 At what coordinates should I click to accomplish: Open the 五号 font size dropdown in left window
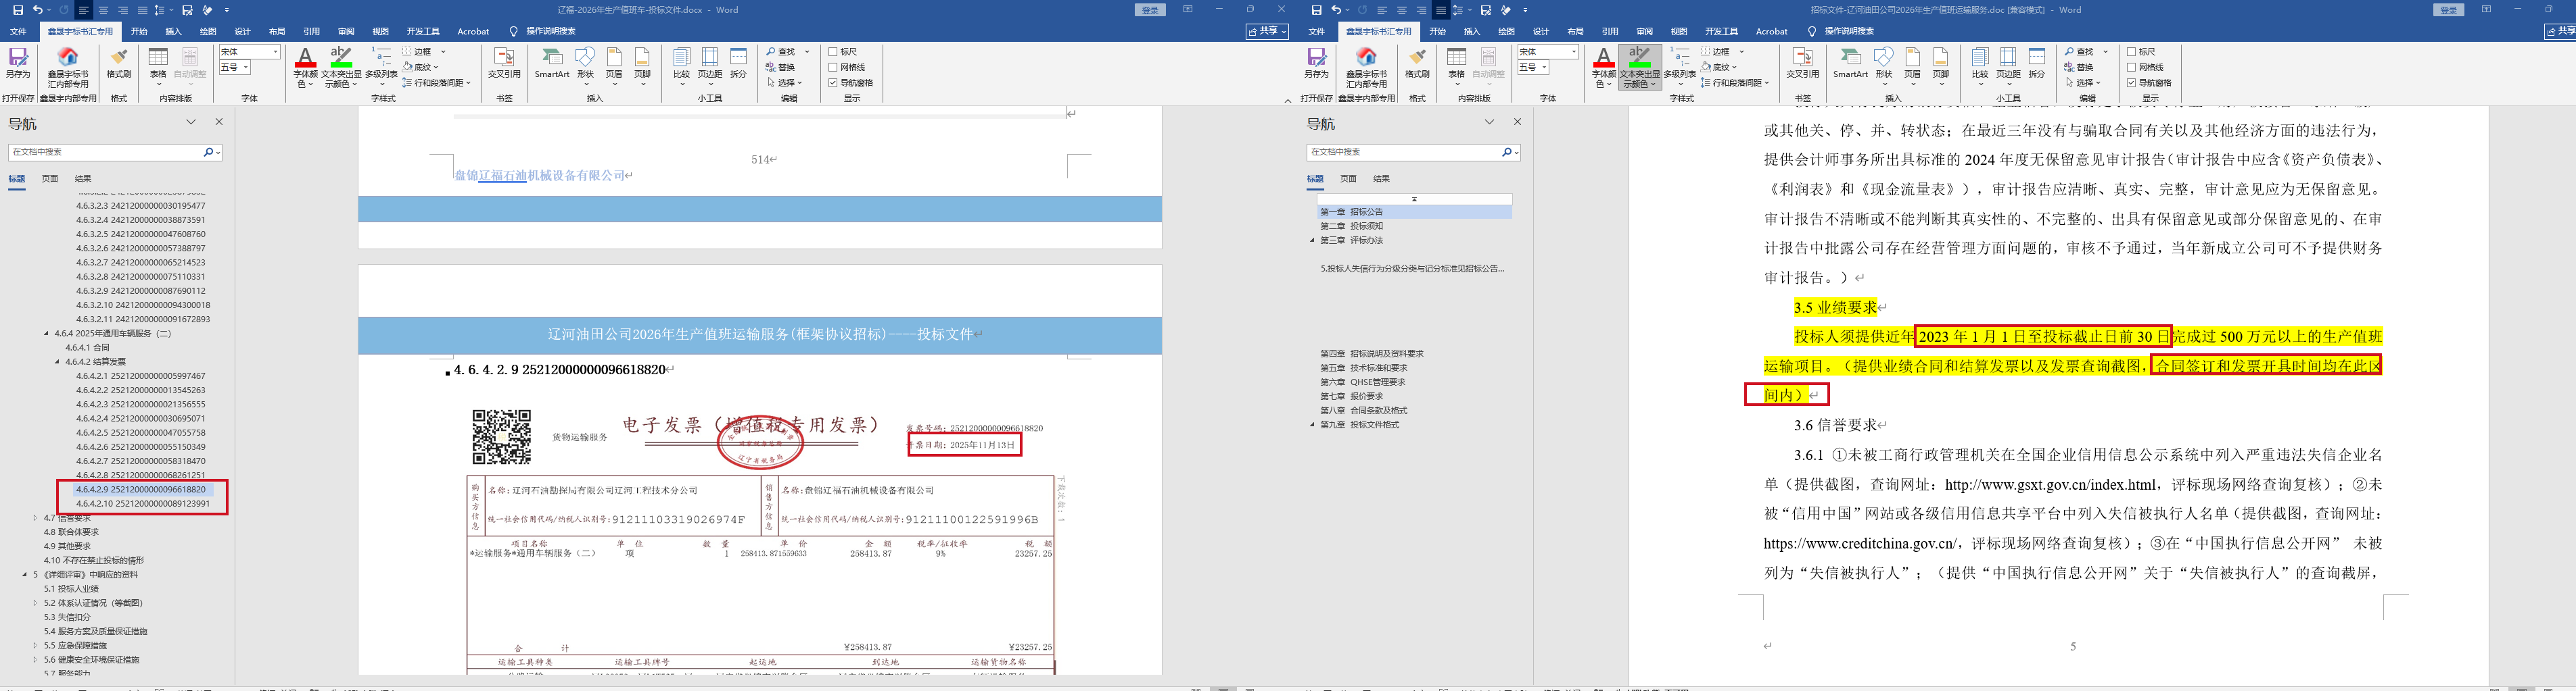[246, 67]
